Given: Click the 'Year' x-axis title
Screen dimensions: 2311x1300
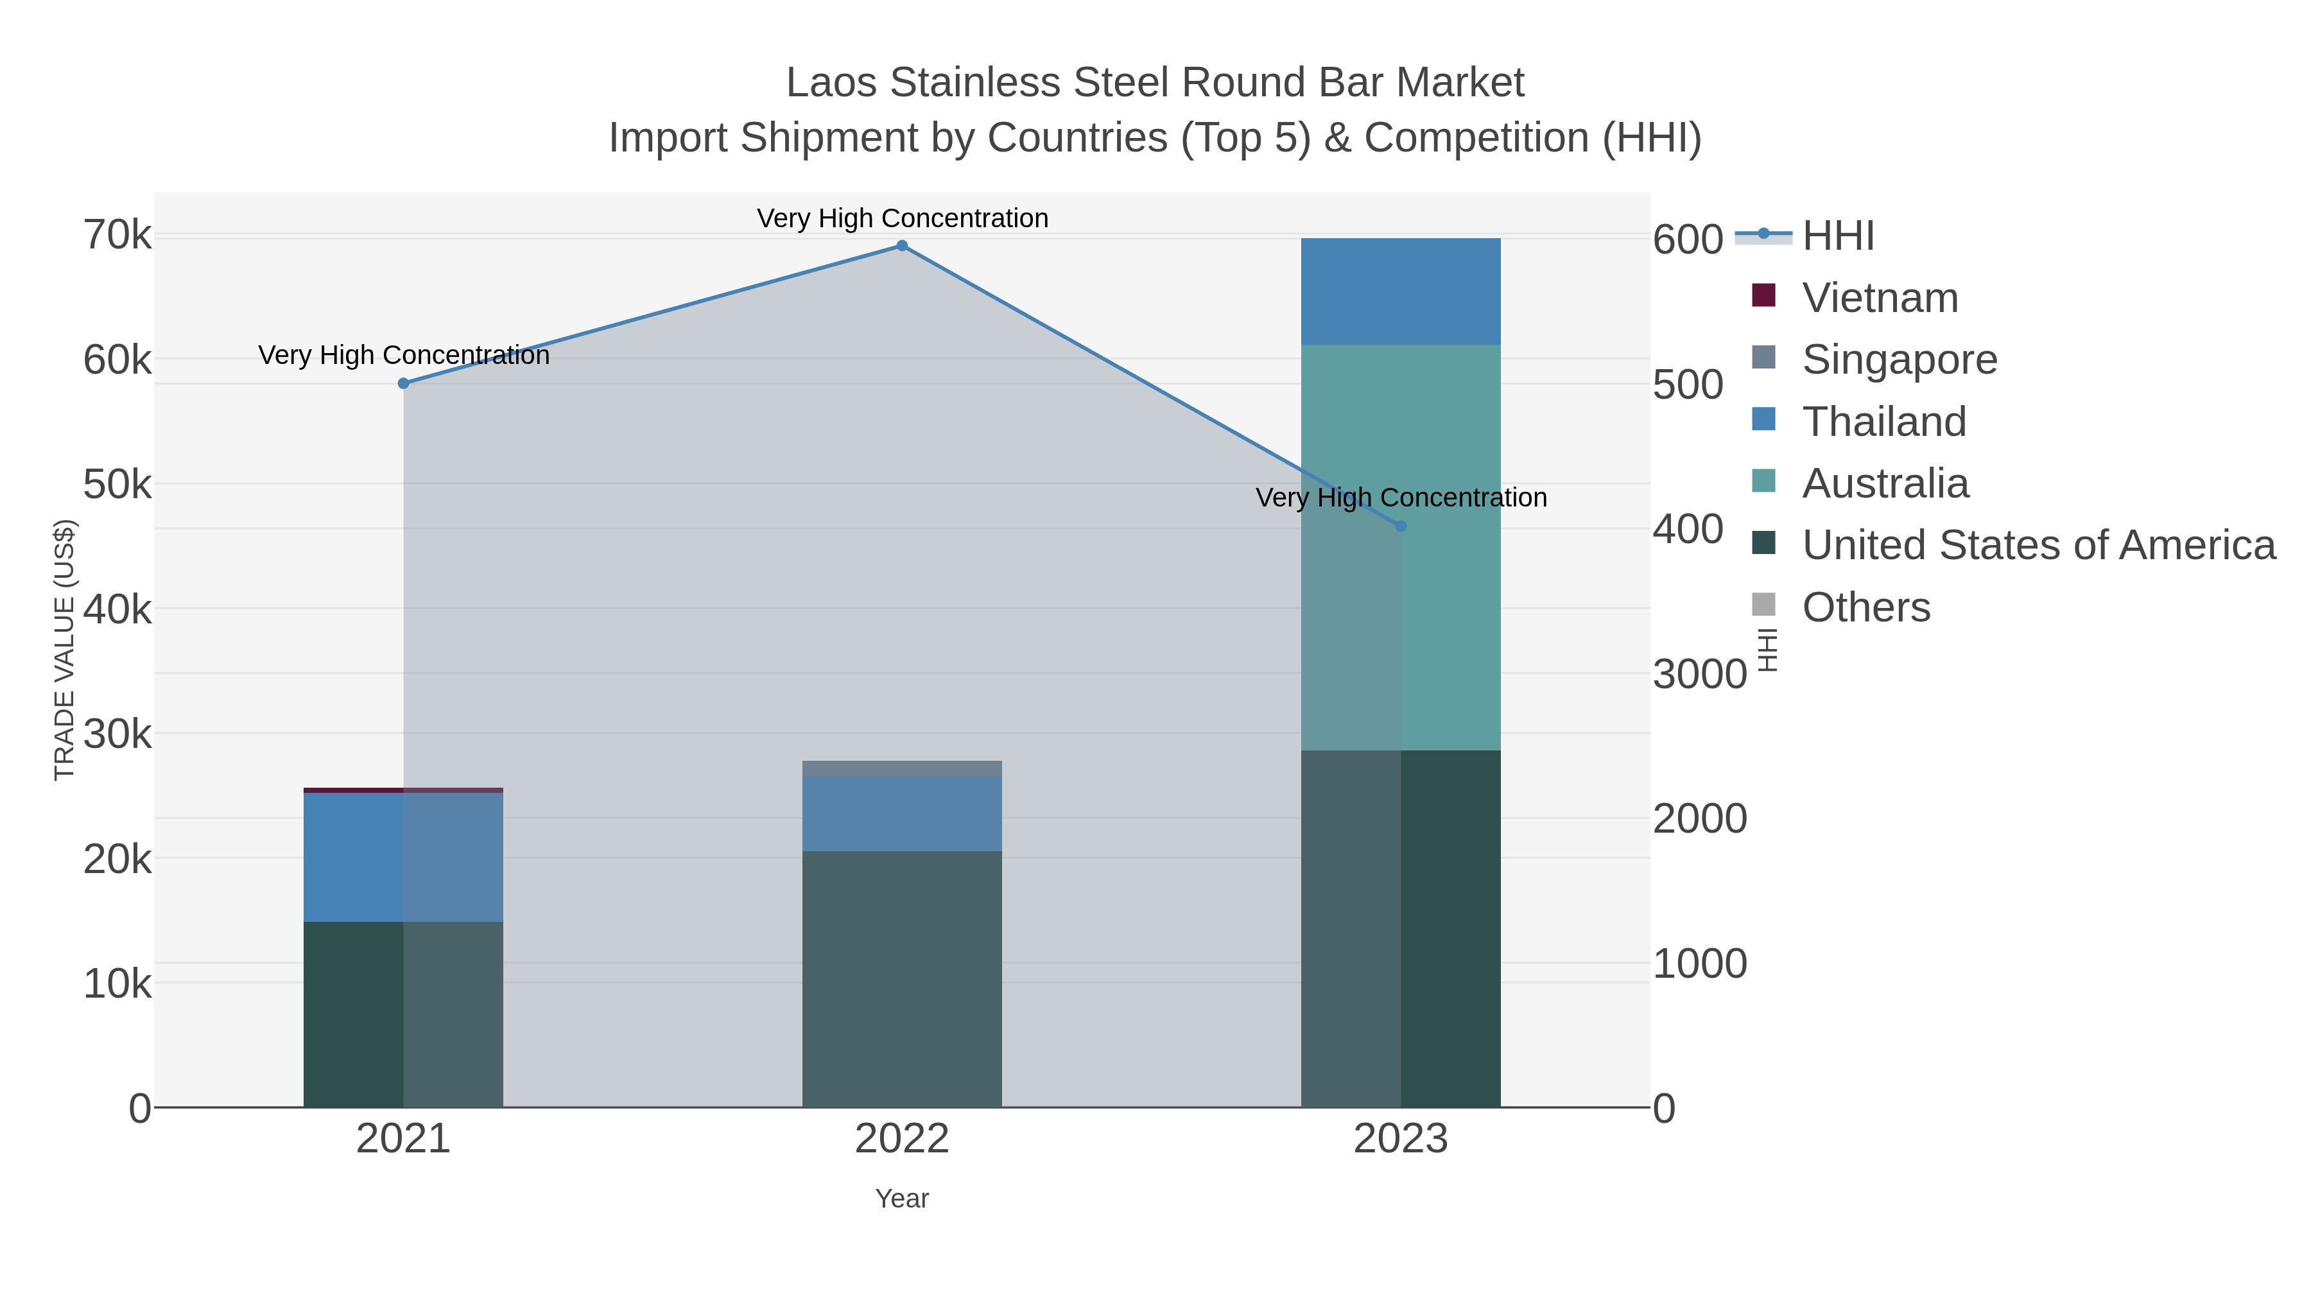Looking at the screenshot, I should click(x=902, y=1199).
